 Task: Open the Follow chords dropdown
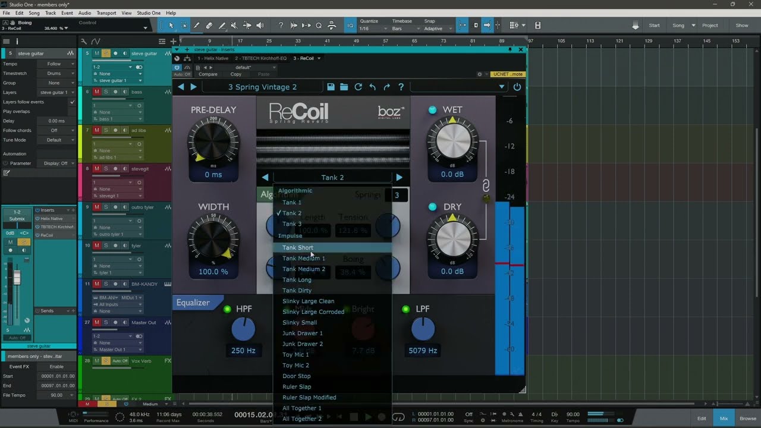coord(56,131)
